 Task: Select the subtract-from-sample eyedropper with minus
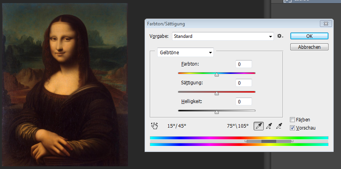(279, 126)
